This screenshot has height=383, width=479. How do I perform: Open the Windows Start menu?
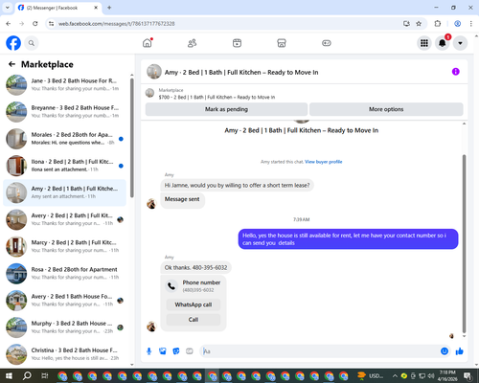click(x=9, y=376)
